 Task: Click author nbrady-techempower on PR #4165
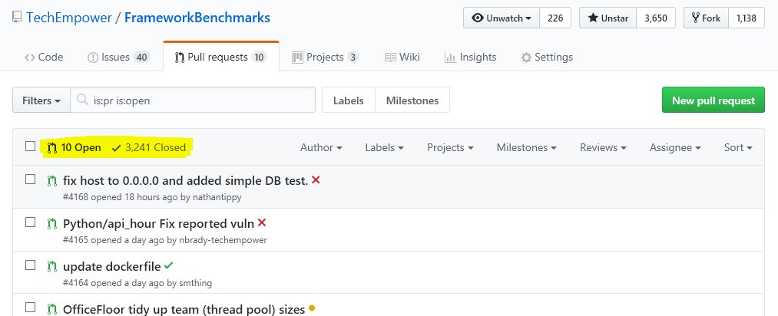pyautogui.click(x=223, y=240)
